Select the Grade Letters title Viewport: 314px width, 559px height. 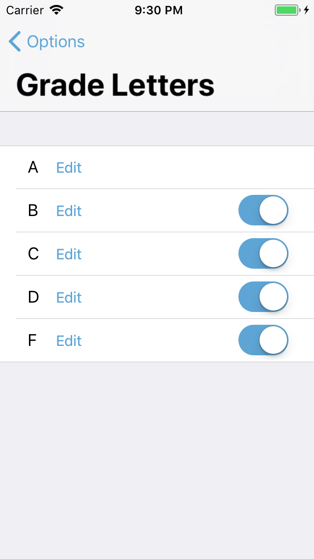pyautogui.click(x=115, y=85)
